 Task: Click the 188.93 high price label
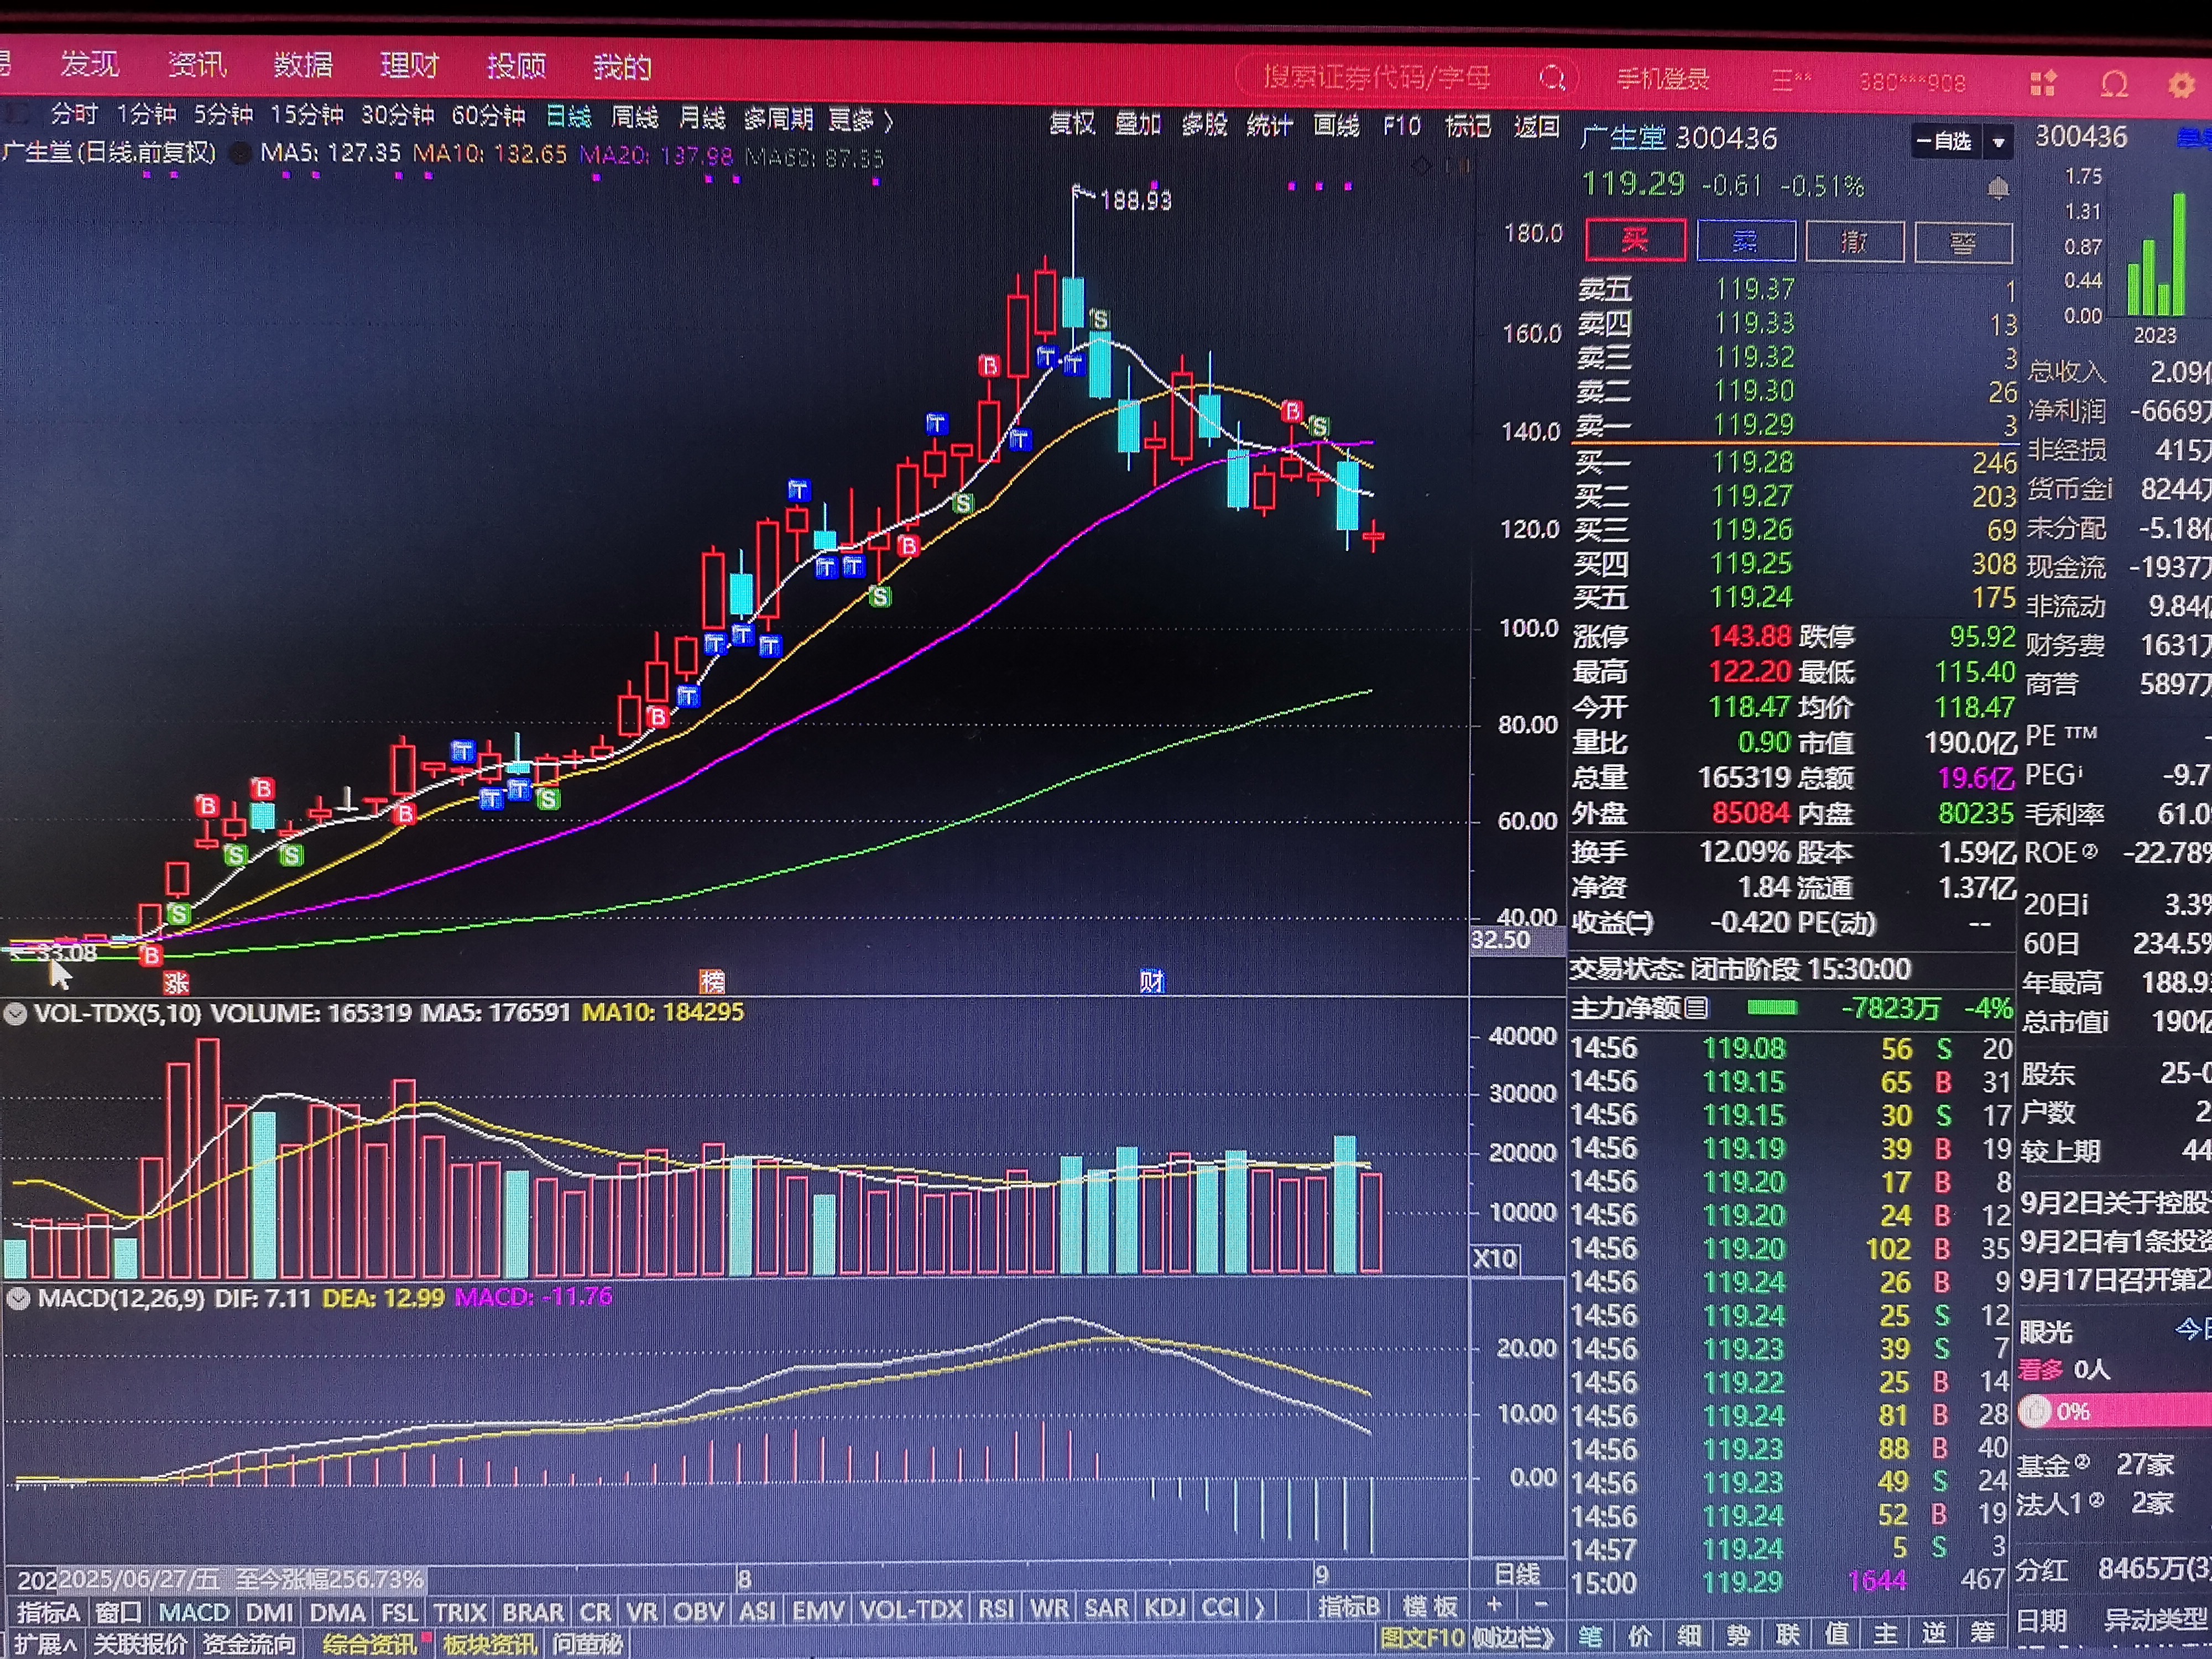1135,201
